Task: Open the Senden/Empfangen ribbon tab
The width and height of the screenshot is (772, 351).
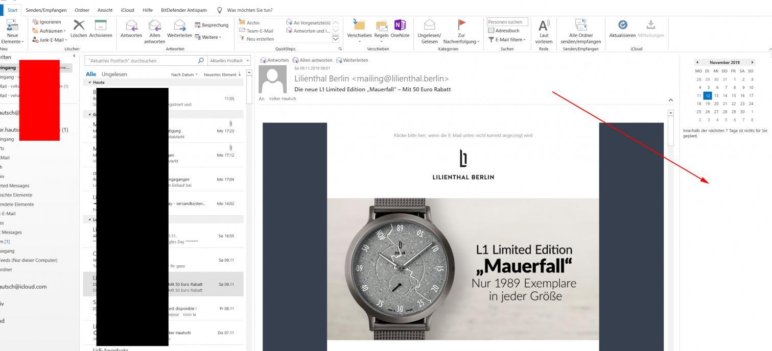Action: point(46,10)
